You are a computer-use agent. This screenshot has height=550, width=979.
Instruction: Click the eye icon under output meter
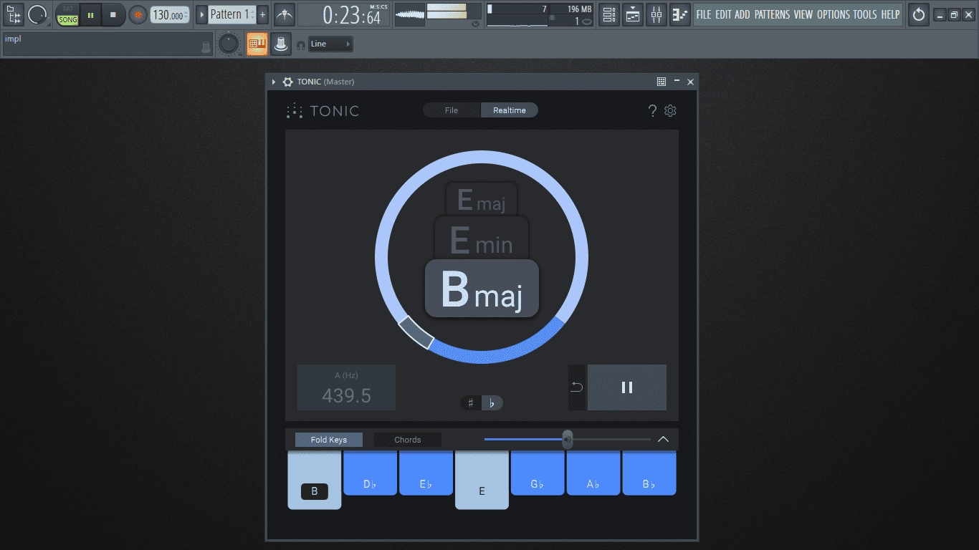pyautogui.click(x=475, y=24)
